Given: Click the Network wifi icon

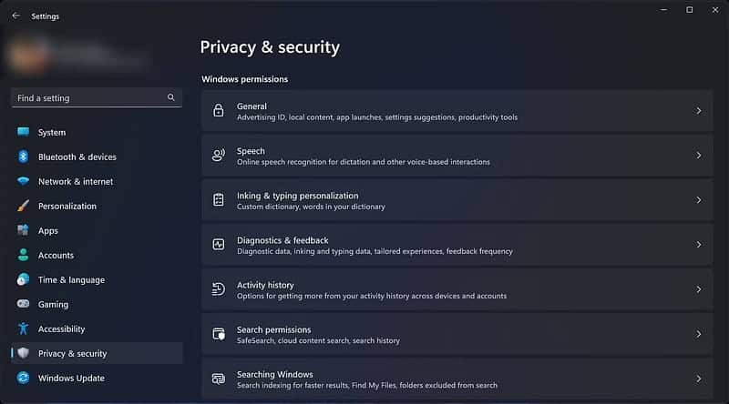Looking at the screenshot, I should pyautogui.click(x=23, y=181).
